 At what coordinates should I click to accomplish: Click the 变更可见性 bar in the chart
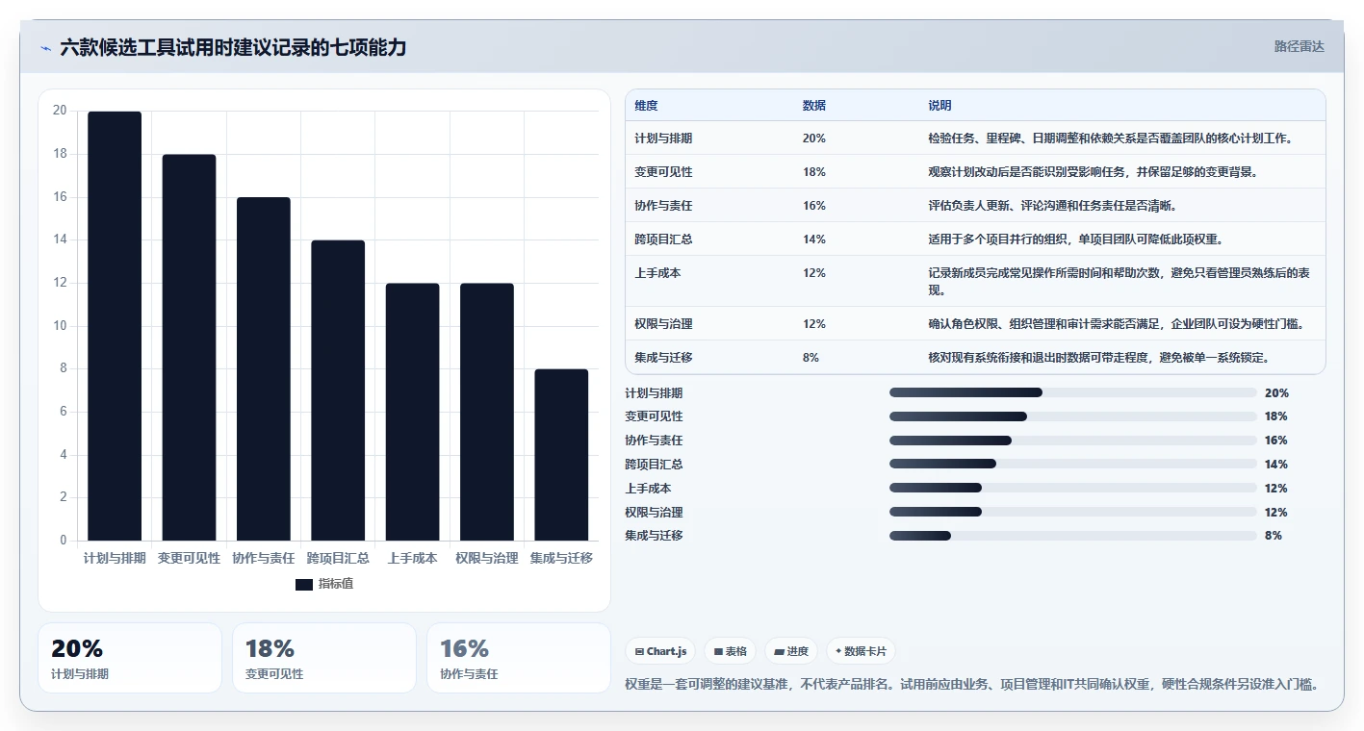pyautogui.click(x=189, y=347)
